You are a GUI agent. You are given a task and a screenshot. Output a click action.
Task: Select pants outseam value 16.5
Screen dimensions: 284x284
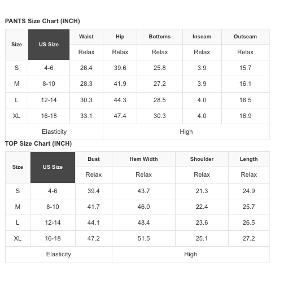[x=245, y=100]
